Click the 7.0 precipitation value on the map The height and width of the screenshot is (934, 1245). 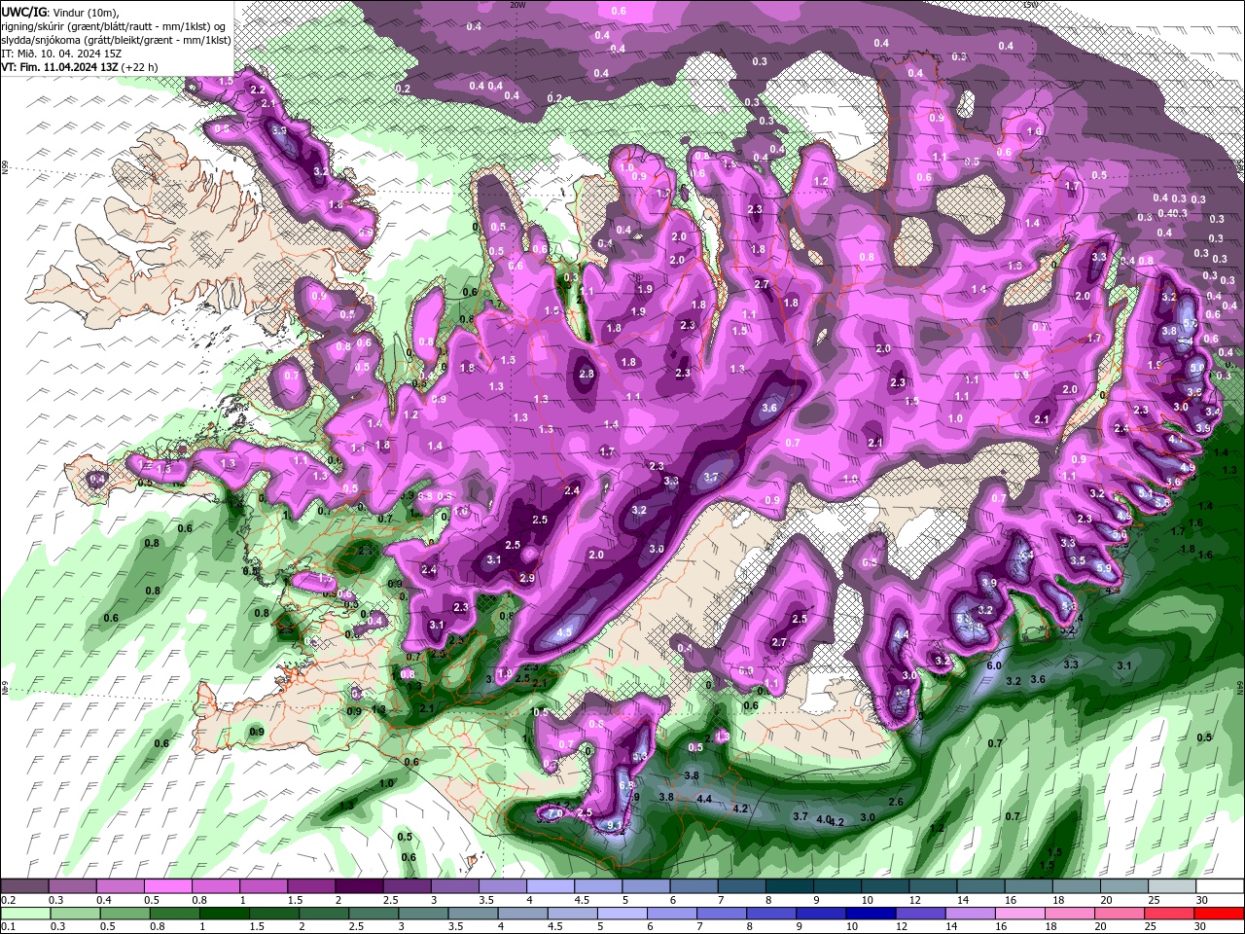[x=555, y=813]
